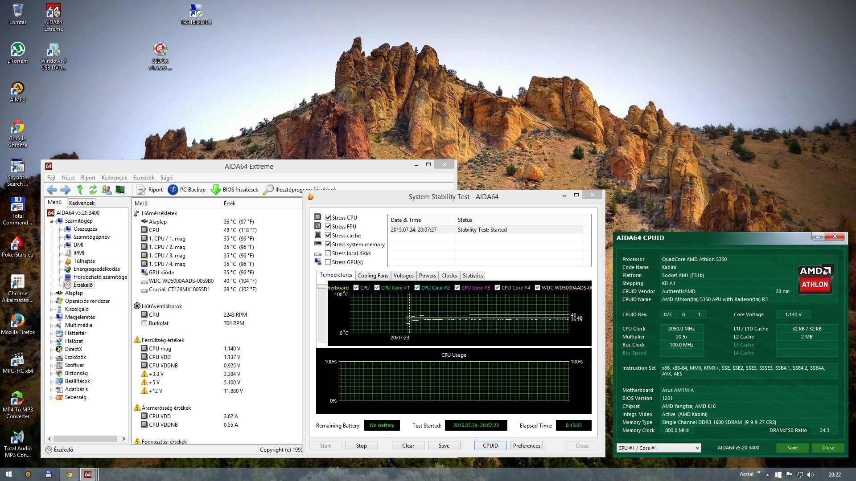Click the Back arrow in AIDA64 toolbar

click(x=52, y=190)
